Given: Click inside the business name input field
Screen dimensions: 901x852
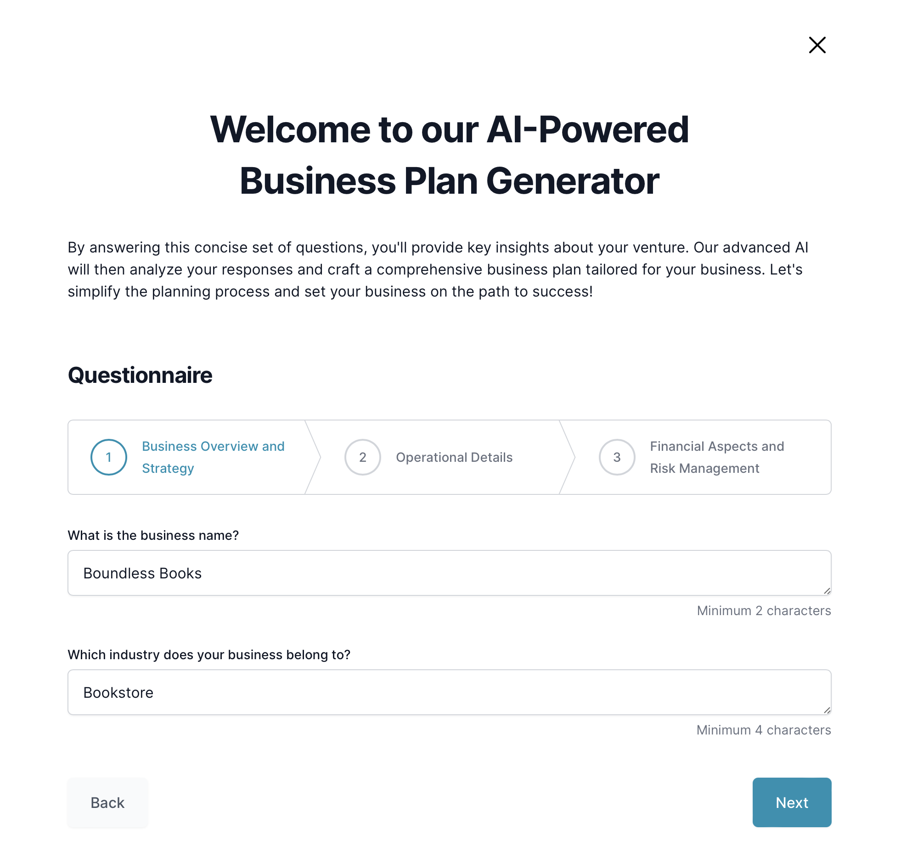Looking at the screenshot, I should click(449, 572).
